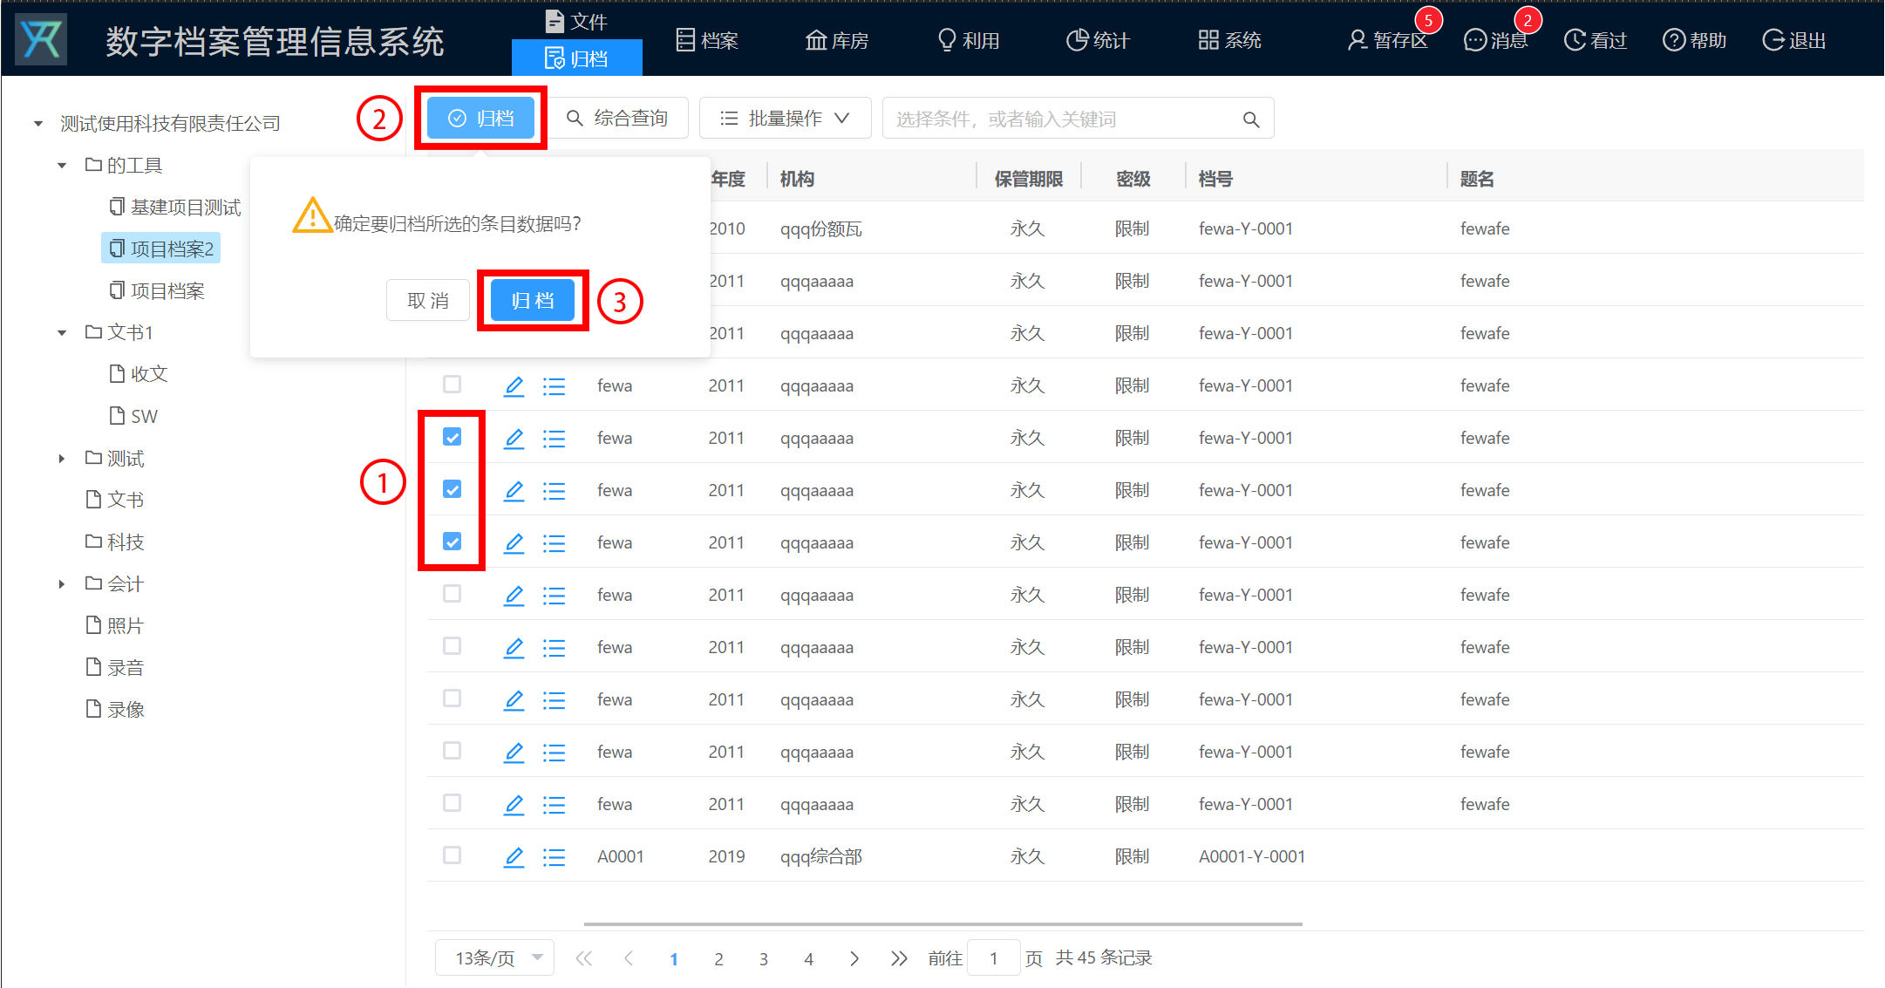Open the 文件 menu in top navigation
The image size is (1885, 988).
tap(576, 20)
